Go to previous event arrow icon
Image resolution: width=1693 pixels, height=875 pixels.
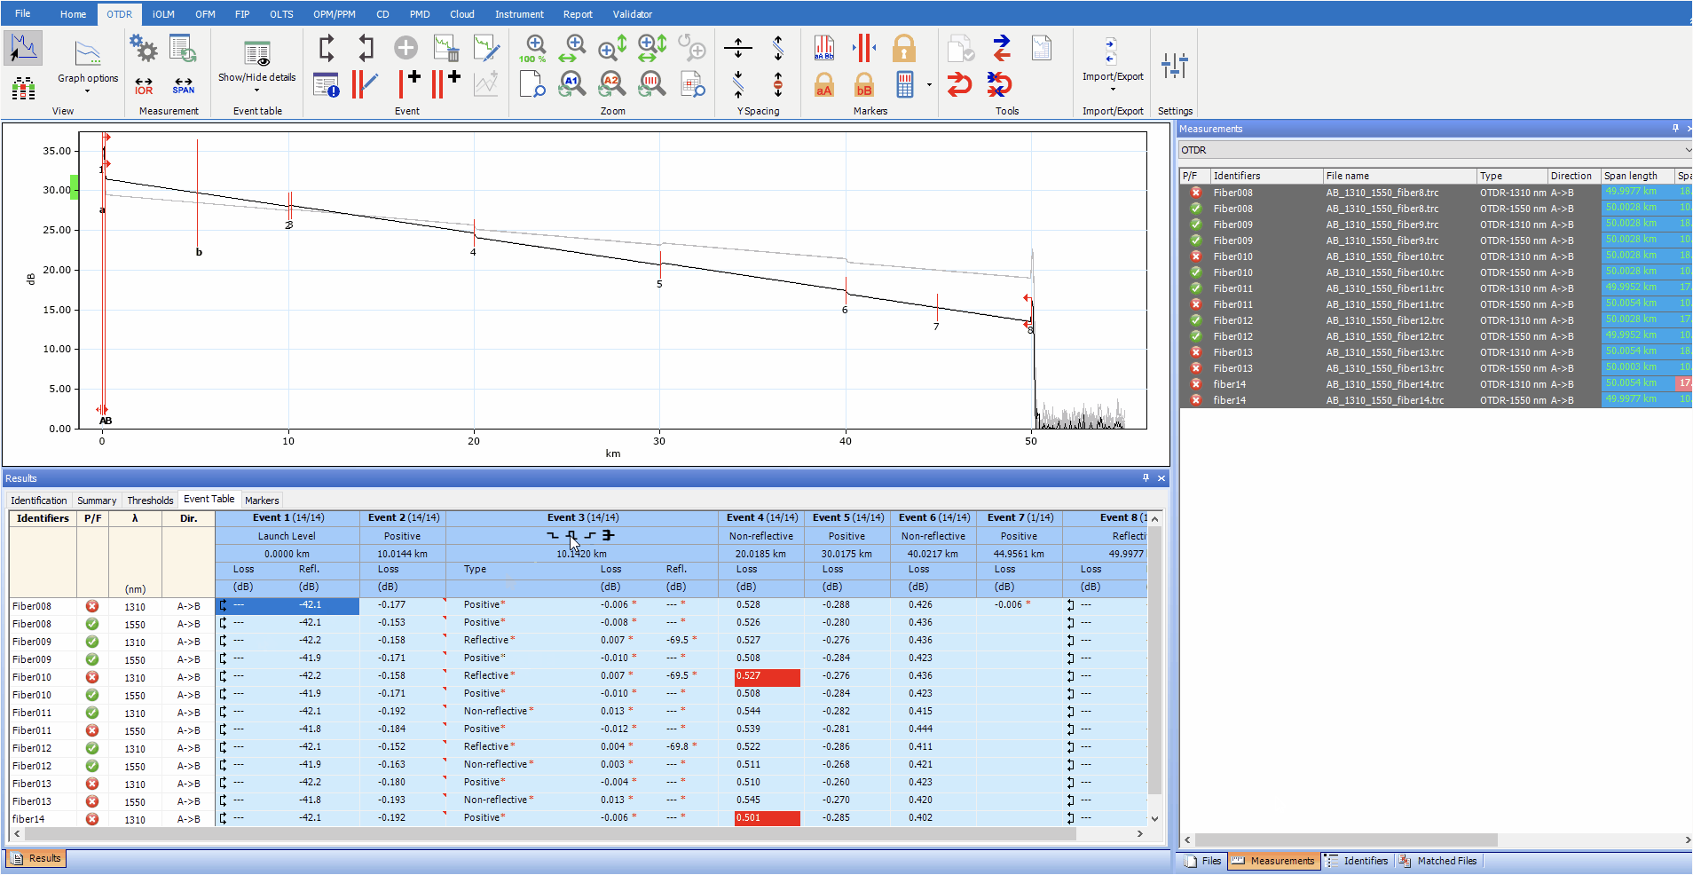pos(366,47)
